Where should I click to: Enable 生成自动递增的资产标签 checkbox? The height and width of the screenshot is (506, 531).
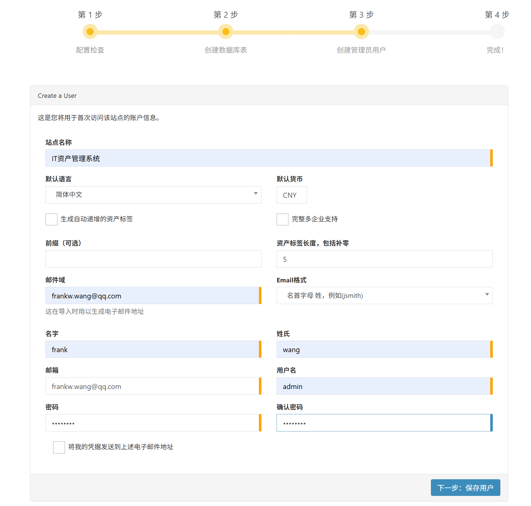[x=51, y=219]
